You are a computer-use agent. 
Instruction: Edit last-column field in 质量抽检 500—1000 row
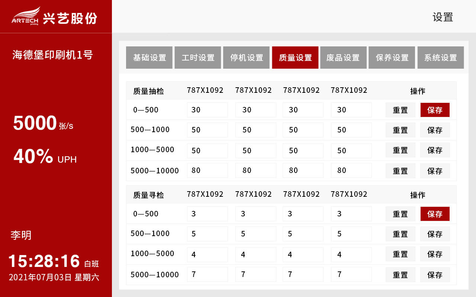coord(351,130)
